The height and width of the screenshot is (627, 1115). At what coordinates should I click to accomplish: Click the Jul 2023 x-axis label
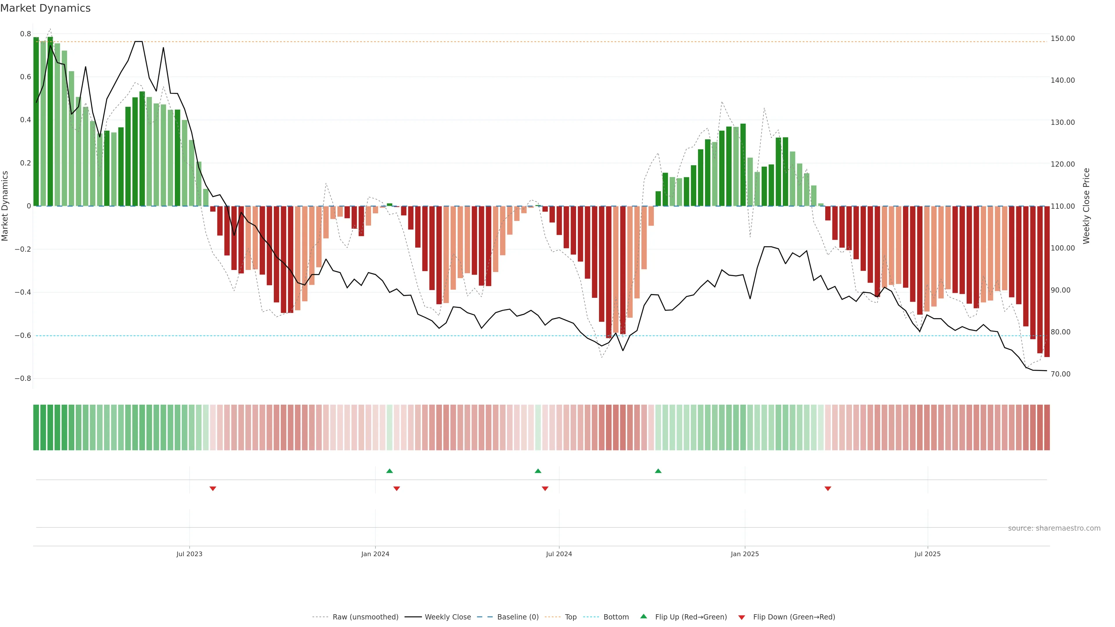[189, 554]
